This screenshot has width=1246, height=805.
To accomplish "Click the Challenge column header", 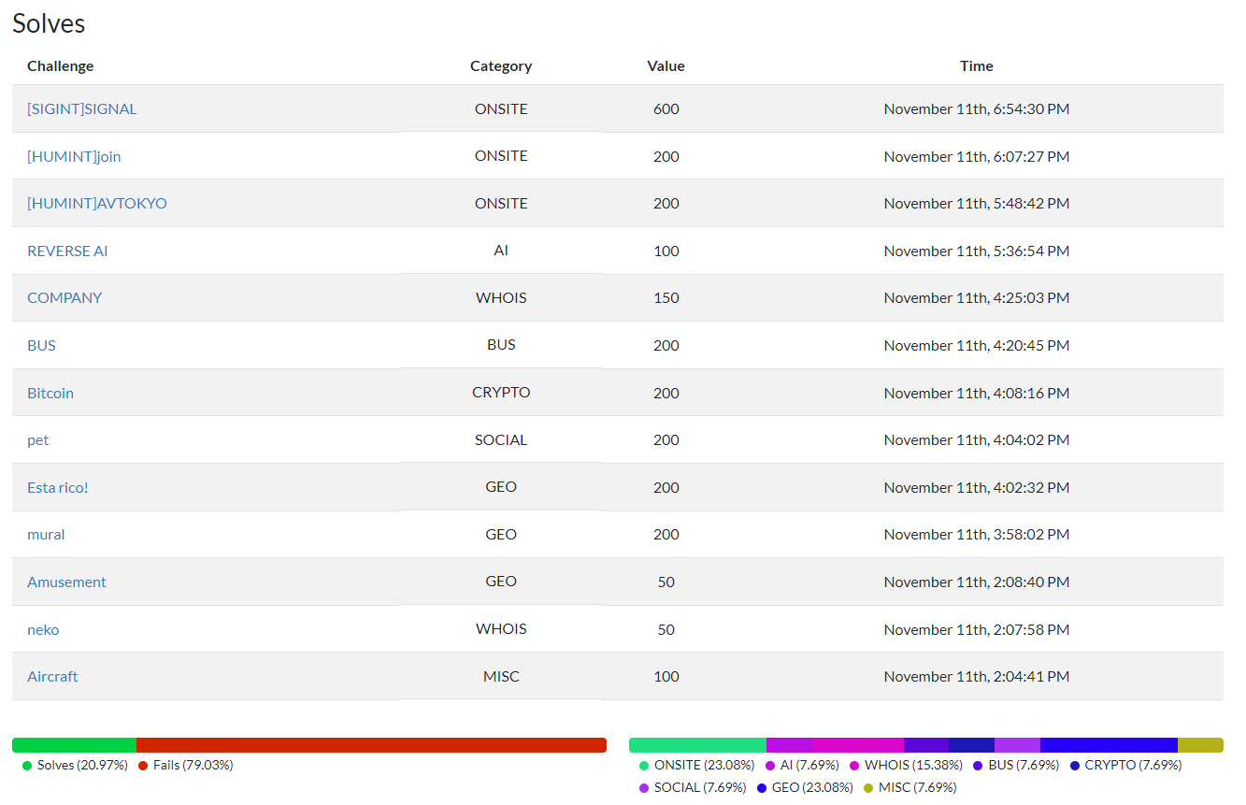I will coord(61,65).
